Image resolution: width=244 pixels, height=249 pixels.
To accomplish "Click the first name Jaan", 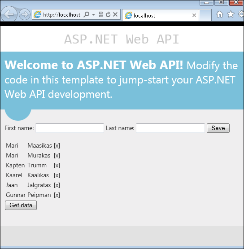I will point(12,185).
